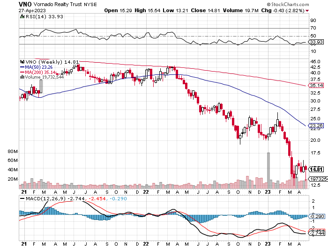Open the StockCharts.com copyright link

288,4
